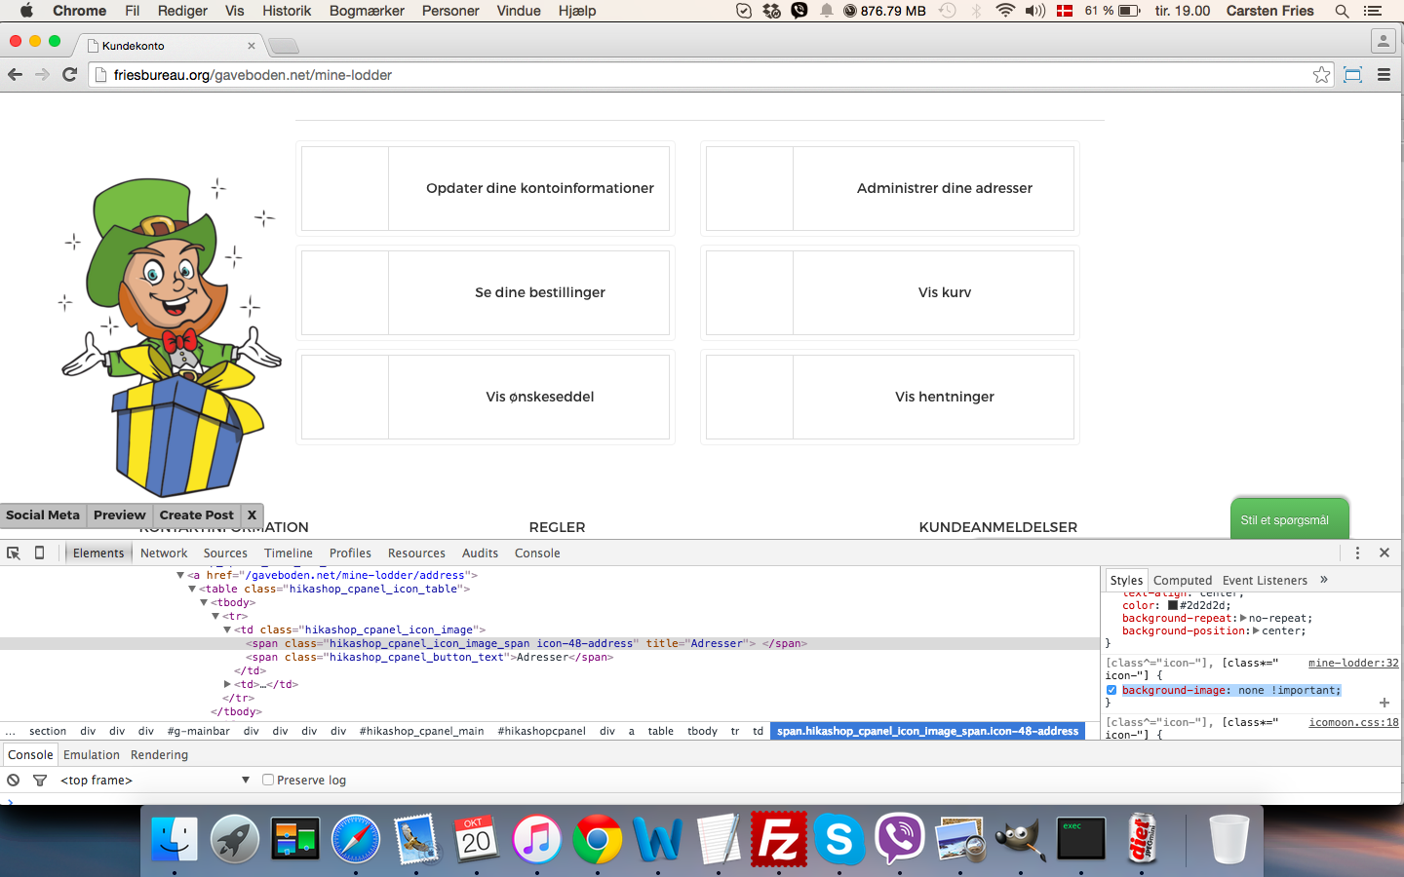The image size is (1404, 877).
Task: Uncheck the background-image property checkbox
Action: pyautogui.click(x=1111, y=690)
